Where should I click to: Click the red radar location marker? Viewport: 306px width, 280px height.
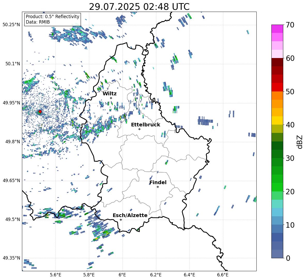point(40,112)
